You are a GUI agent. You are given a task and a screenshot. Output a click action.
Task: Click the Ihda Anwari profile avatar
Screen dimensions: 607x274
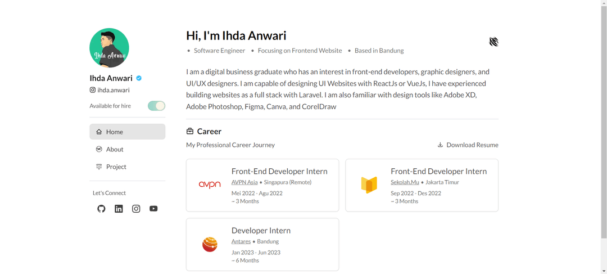109,48
